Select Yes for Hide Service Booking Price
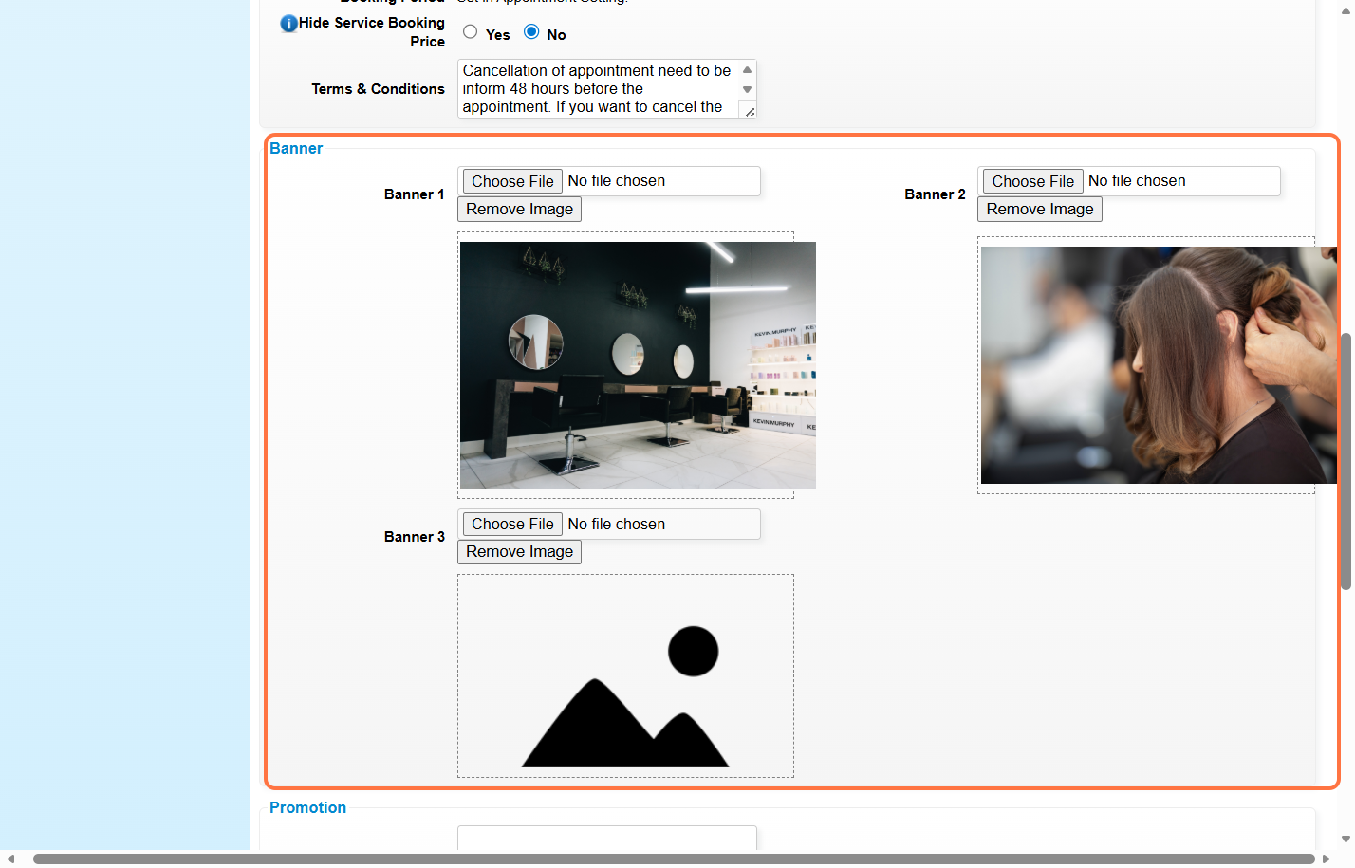The height and width of the screenshot is (868, 1355). (470, 32)
